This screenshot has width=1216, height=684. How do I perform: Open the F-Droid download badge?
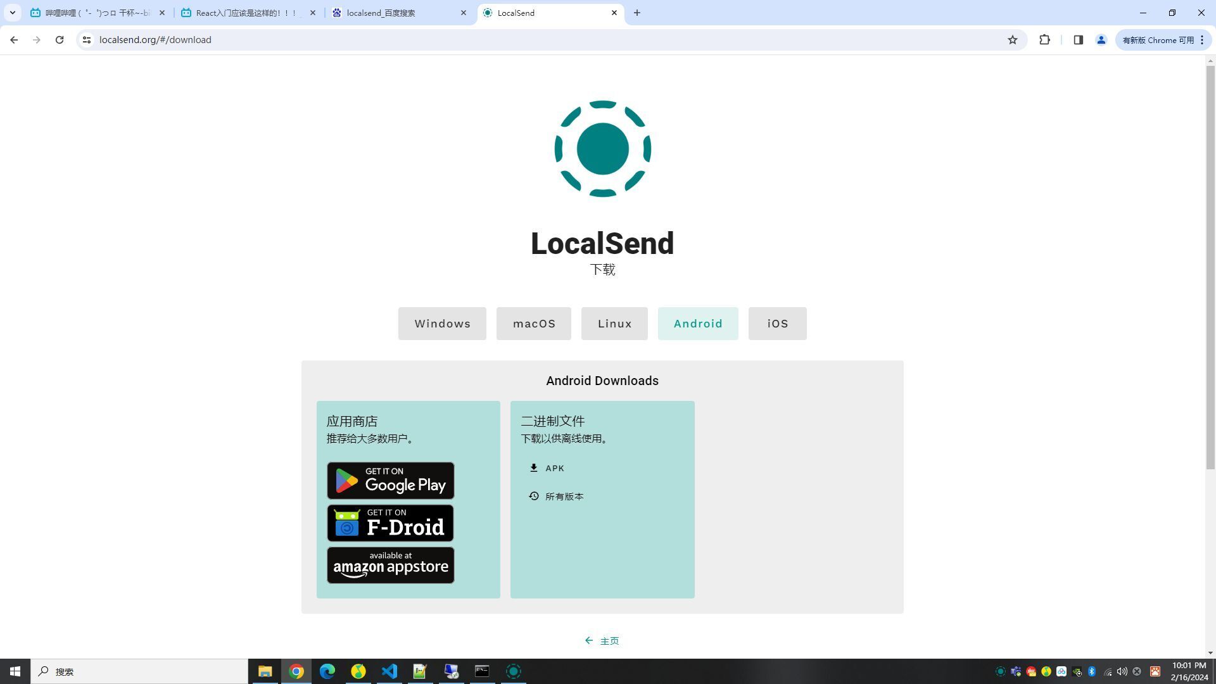click(x=390, y=523)
